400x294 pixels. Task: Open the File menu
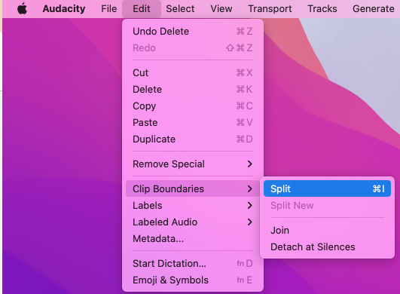pos(109,9)
